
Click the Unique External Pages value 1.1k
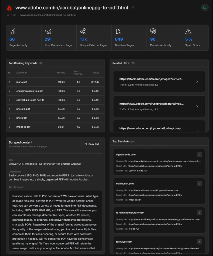(x=83, y=39)
